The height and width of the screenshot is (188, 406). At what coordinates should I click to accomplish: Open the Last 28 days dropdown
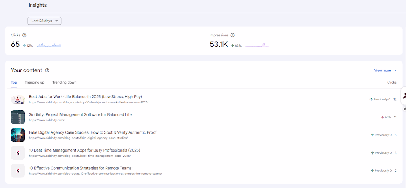[x=44, y=21]
